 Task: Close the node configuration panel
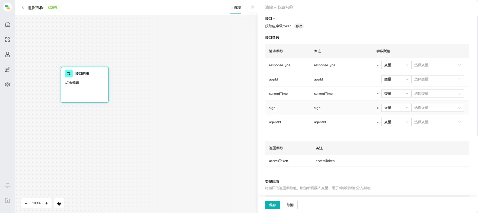pos(253,7)
